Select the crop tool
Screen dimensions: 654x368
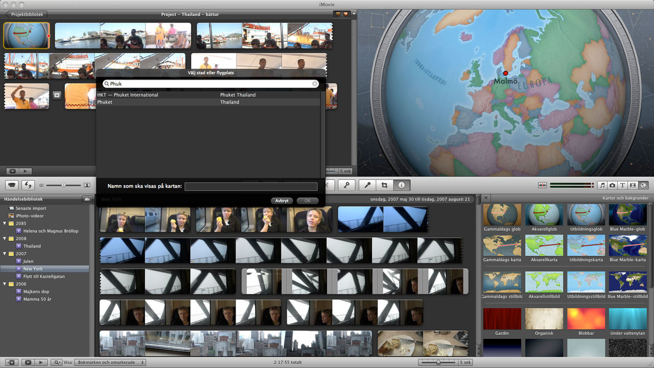click(384, 186)
